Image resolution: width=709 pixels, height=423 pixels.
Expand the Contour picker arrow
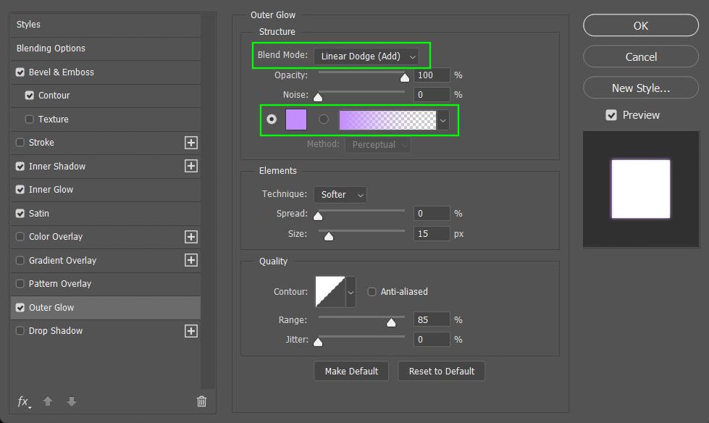351,292
